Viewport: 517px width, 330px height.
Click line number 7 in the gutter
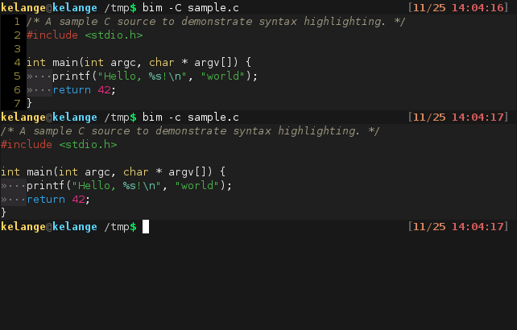(x=17, y=104)
